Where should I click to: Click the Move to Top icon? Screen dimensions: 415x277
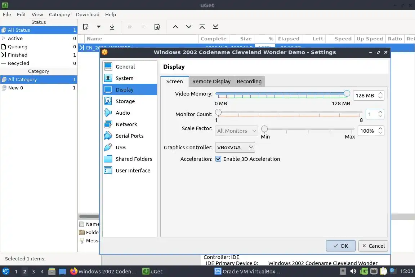pyautogui.click(x=202, y=27)
